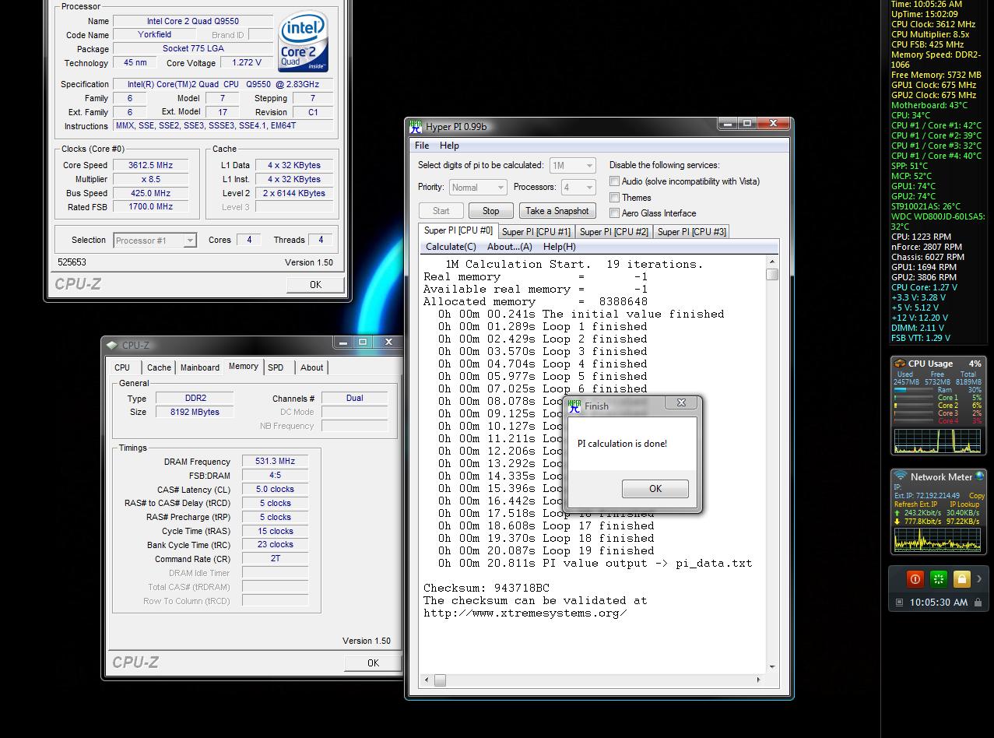The image size is (994, 738).
Task: Click the Intel Core 2 Quad logo
Action: 304,41
